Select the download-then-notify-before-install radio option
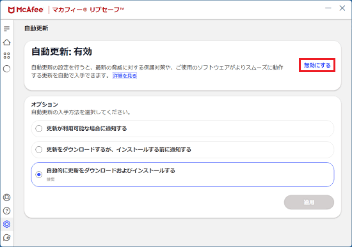Viewport: 352px width, 247px height. (182, 149)
